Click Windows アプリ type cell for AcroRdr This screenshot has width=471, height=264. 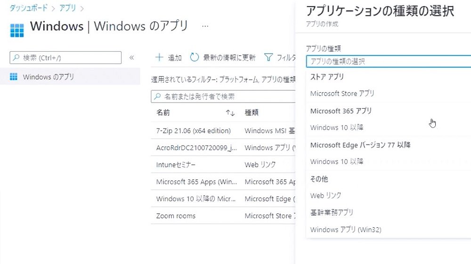(x=270, y=148)
